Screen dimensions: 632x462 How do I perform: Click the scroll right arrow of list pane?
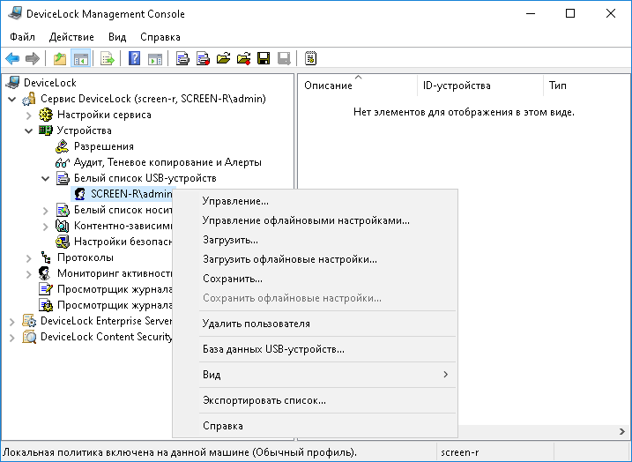[622, 432]
